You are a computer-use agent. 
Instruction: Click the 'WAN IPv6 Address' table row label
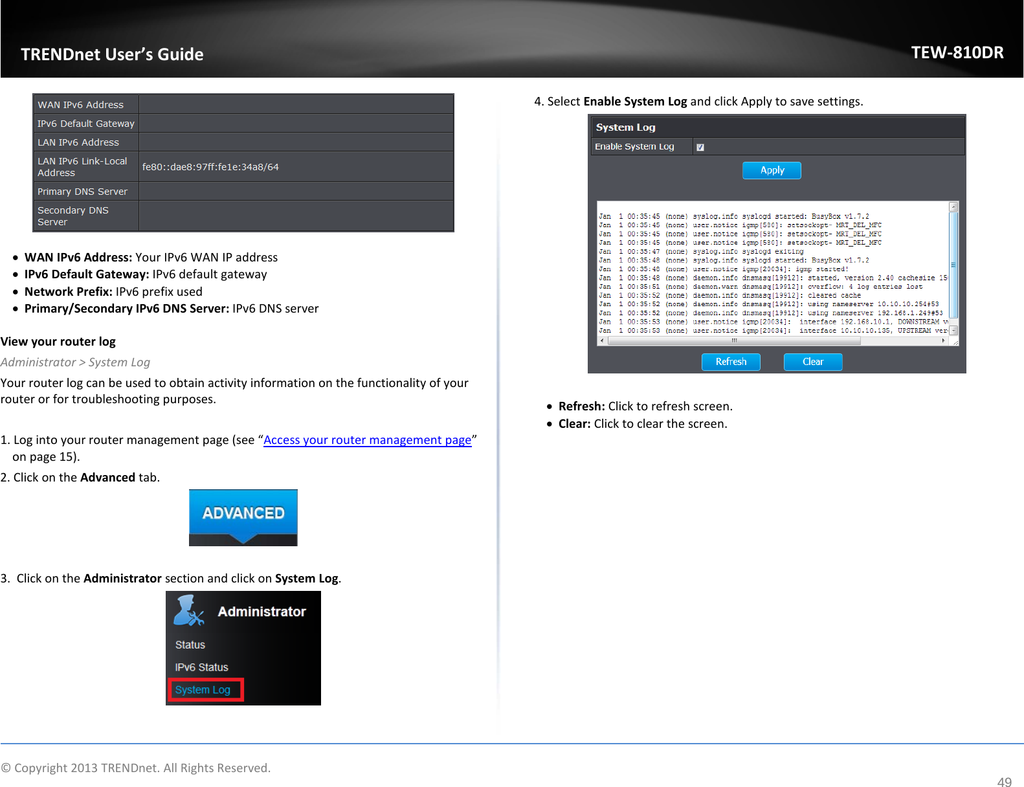point(80,105)
